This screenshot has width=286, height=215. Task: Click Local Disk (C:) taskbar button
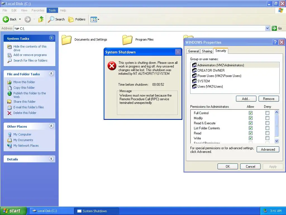[x=52, y=211]
